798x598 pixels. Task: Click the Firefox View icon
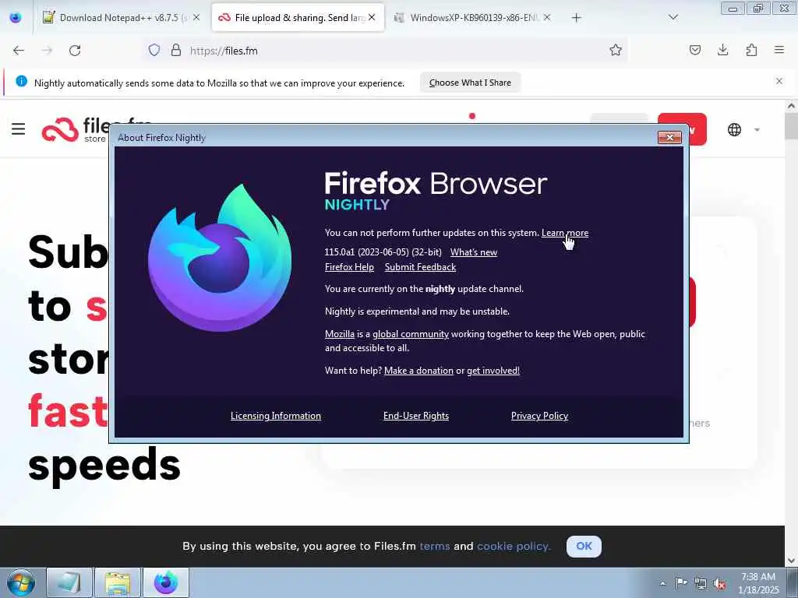[16, 17]
